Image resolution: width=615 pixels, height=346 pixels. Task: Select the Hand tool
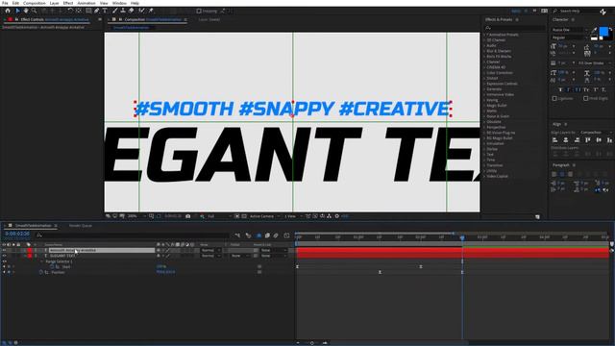tap(26, 11)
